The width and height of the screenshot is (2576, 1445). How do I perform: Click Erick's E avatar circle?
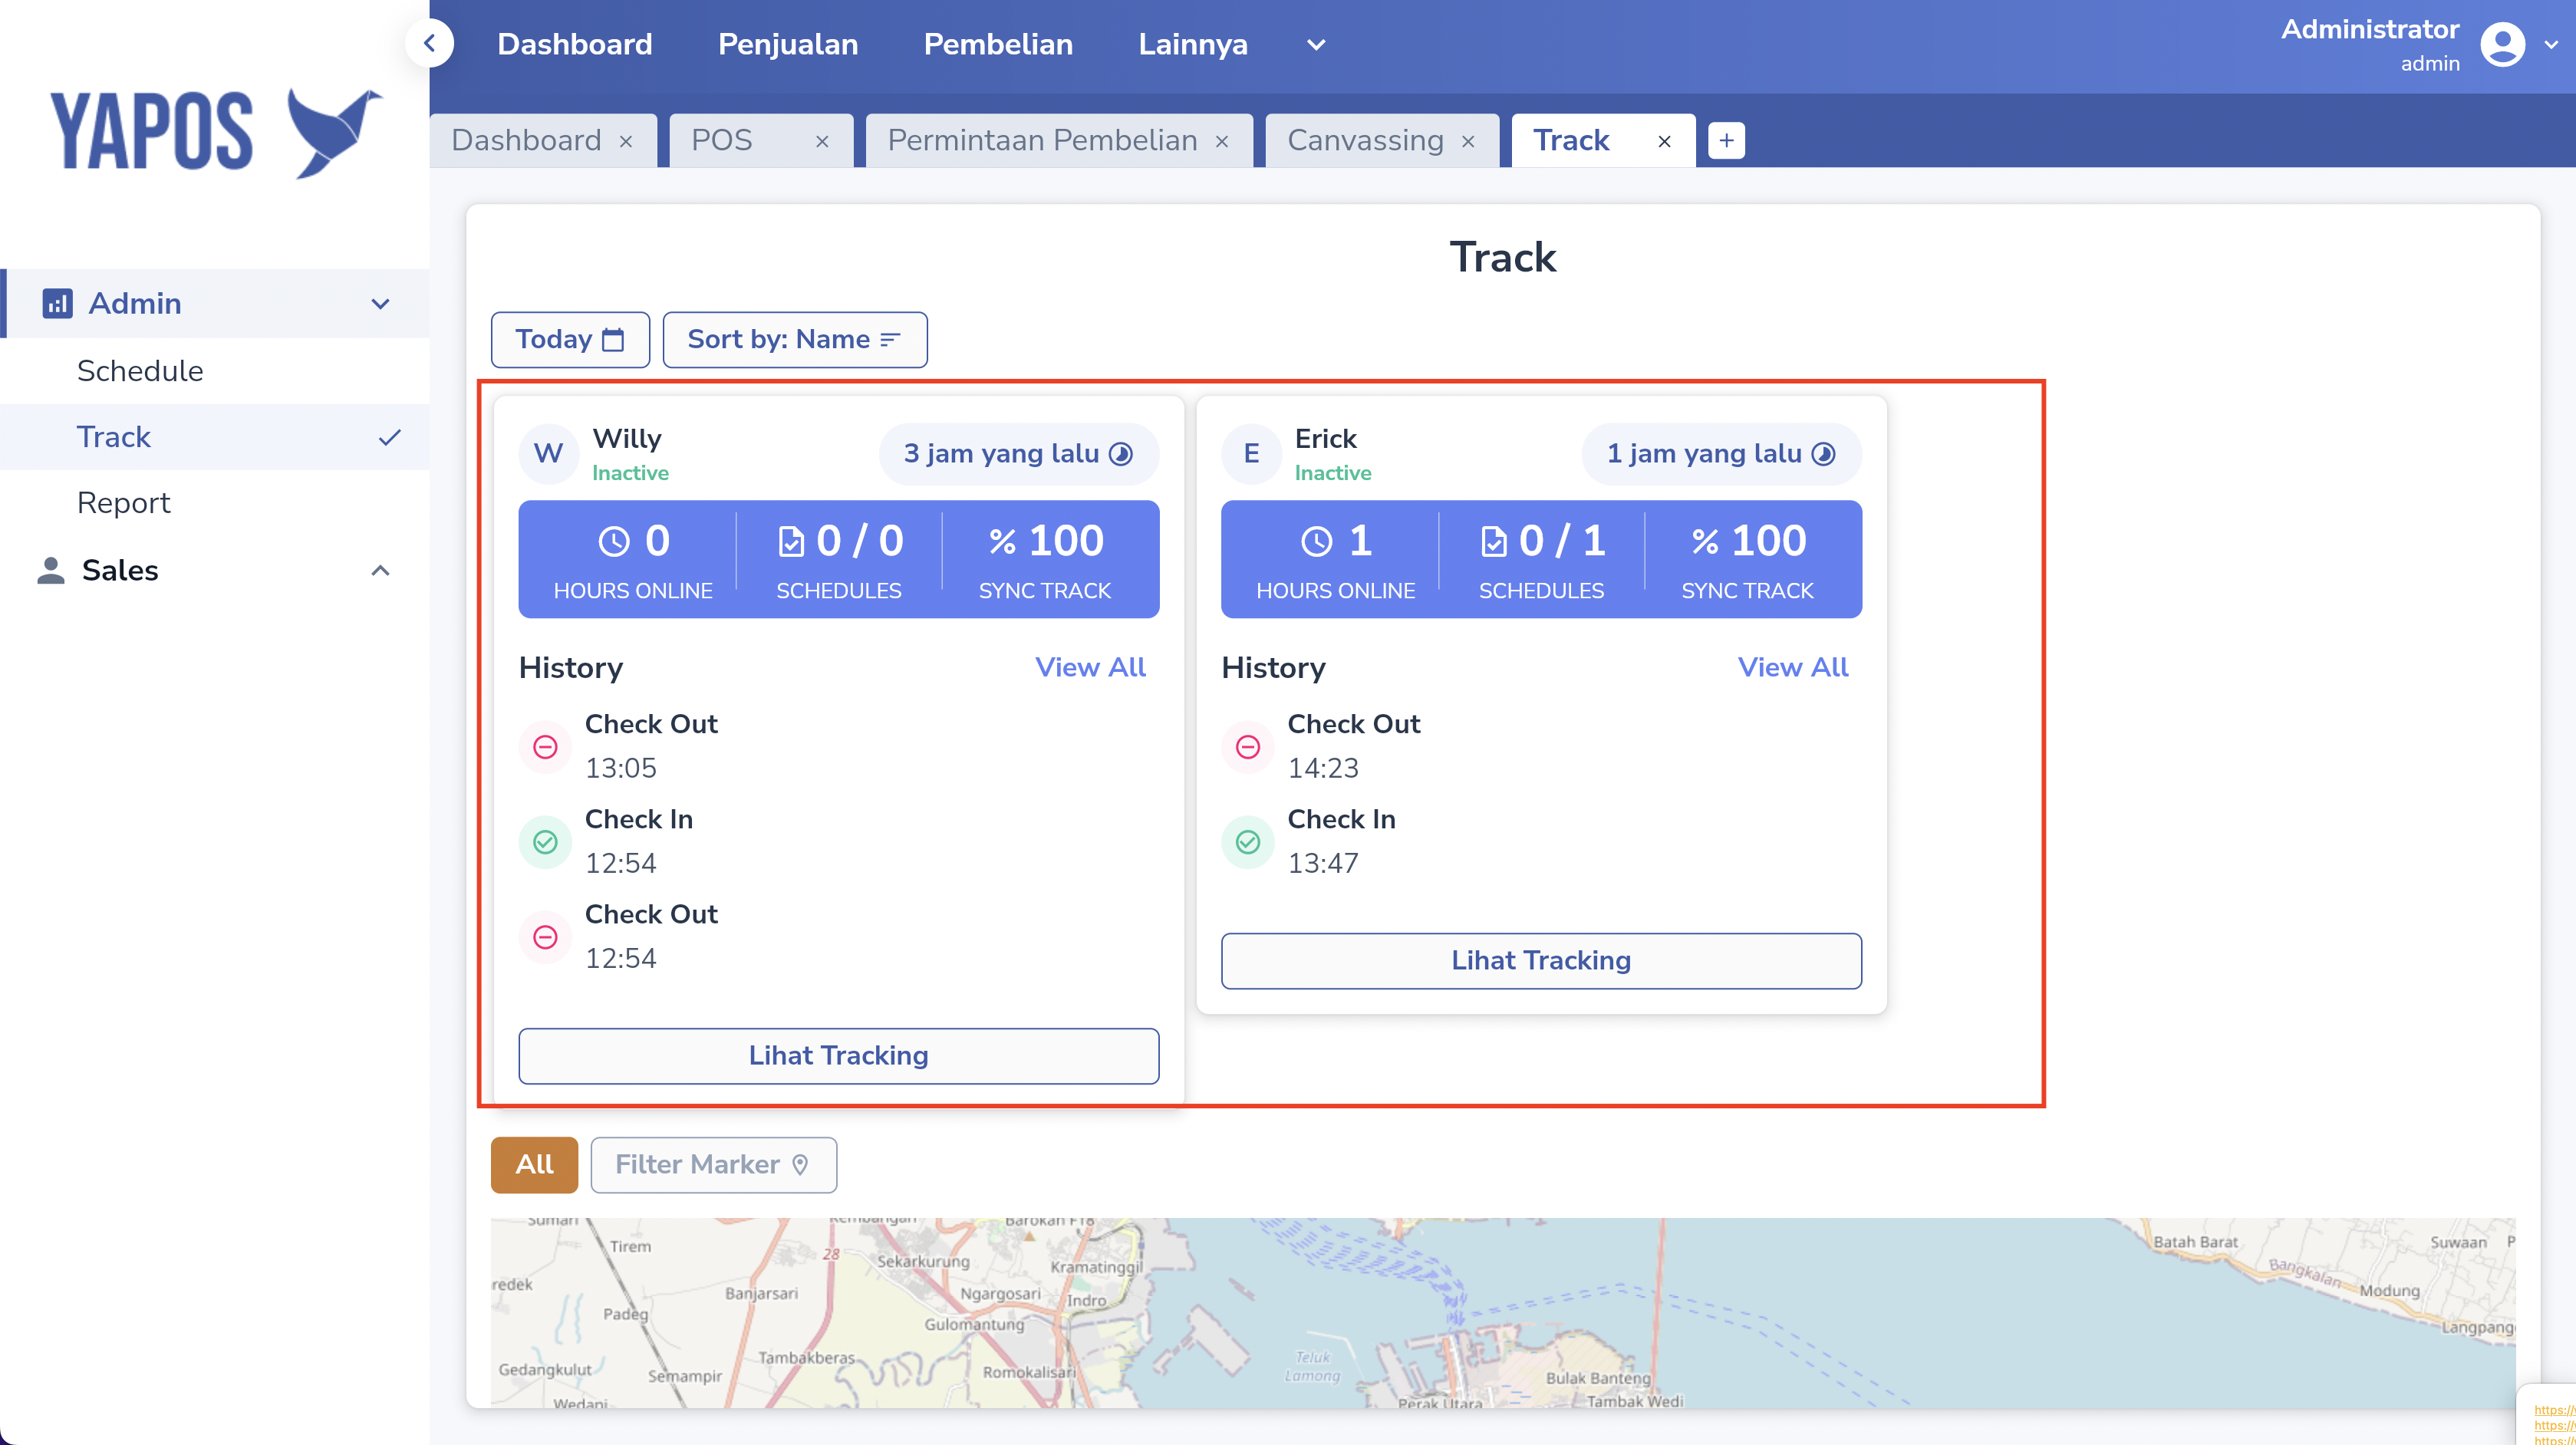pyautogui.click(x=1251, y=454)
